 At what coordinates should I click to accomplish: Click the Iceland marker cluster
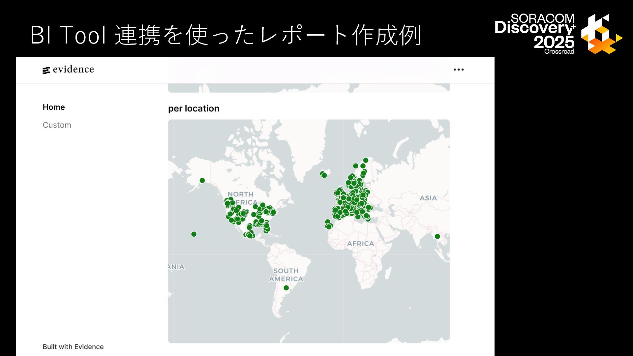[323, 174]
